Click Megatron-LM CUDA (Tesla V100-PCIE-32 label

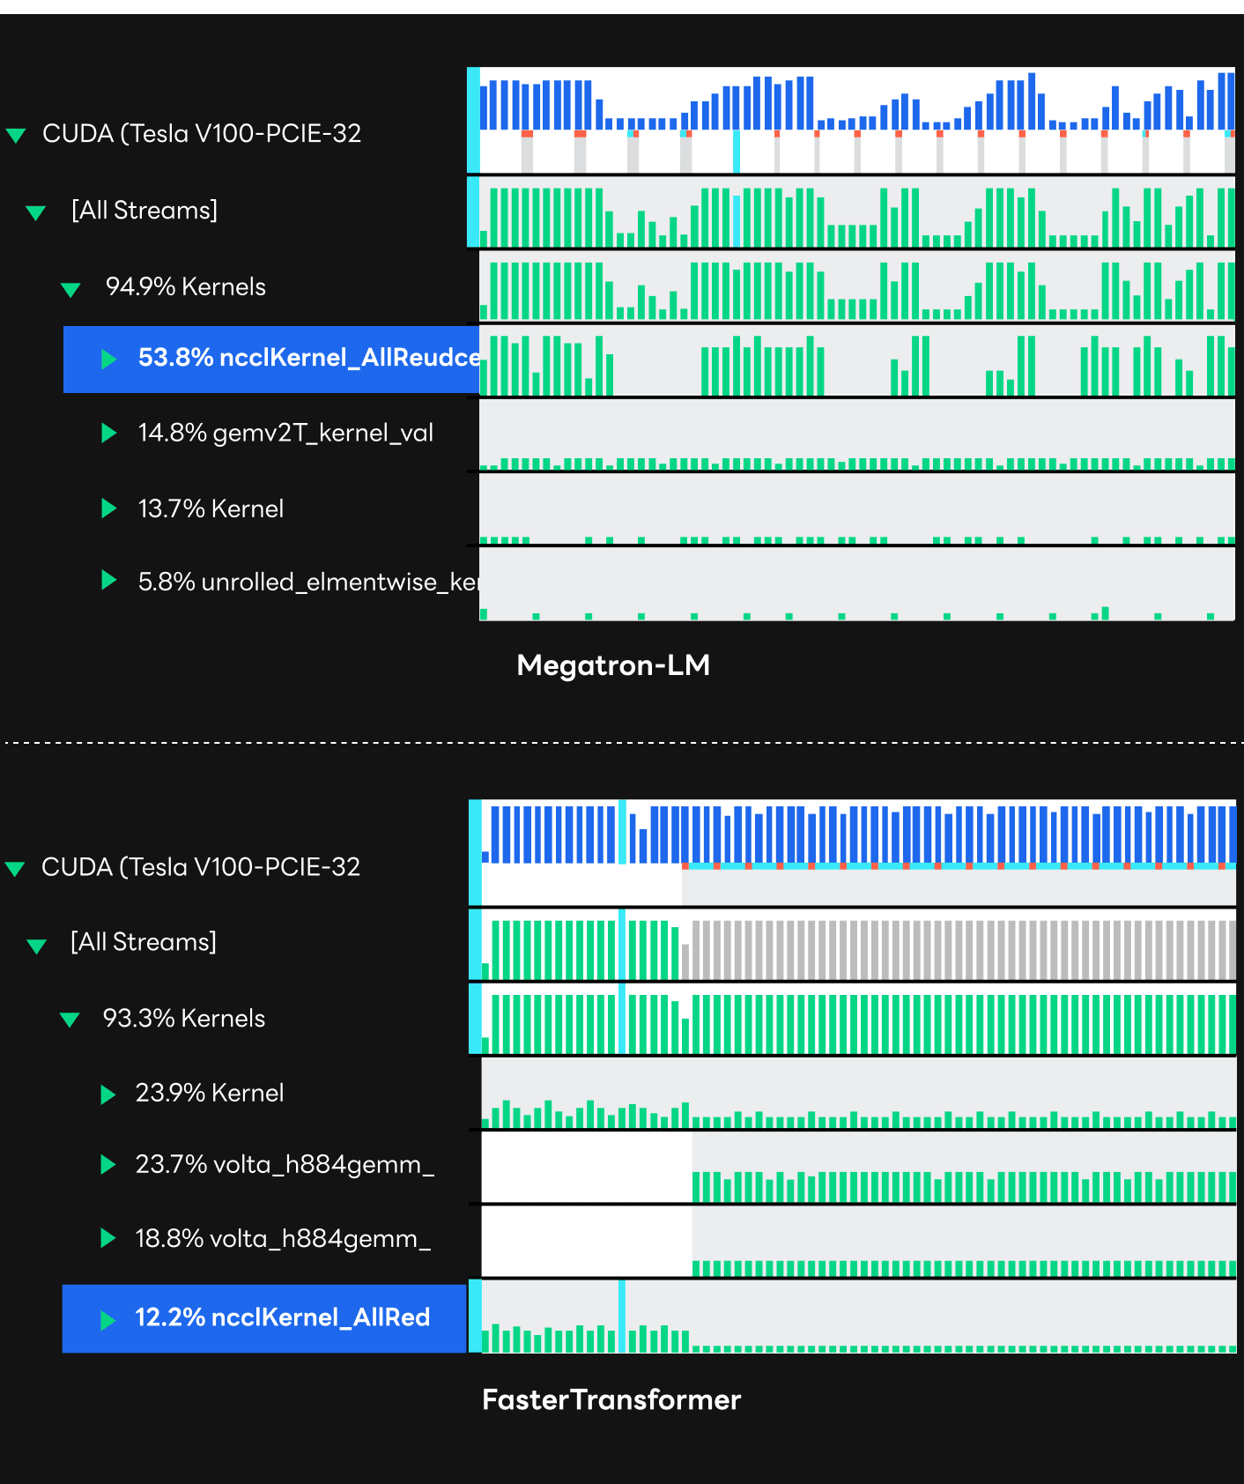[x=202, y=133]
